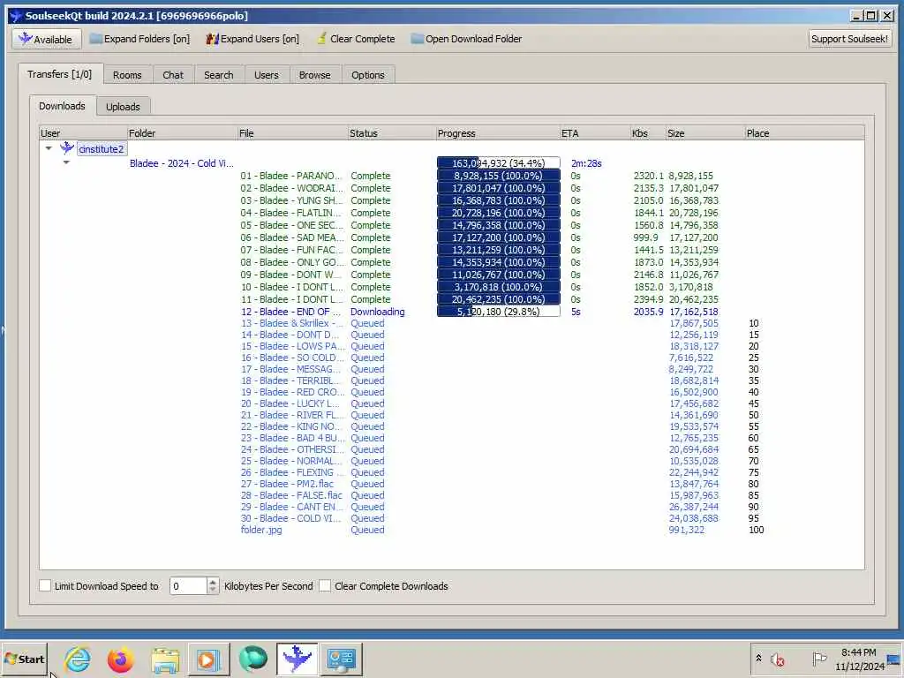Sort by the ETA column header
Image resolution: width=904 pixels, height=678 pixels.
[594, 133]
